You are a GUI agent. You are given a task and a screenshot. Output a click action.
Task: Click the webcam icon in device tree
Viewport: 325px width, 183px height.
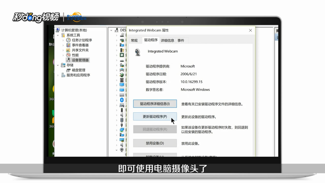pyautogui.click(x=122, y=150)
